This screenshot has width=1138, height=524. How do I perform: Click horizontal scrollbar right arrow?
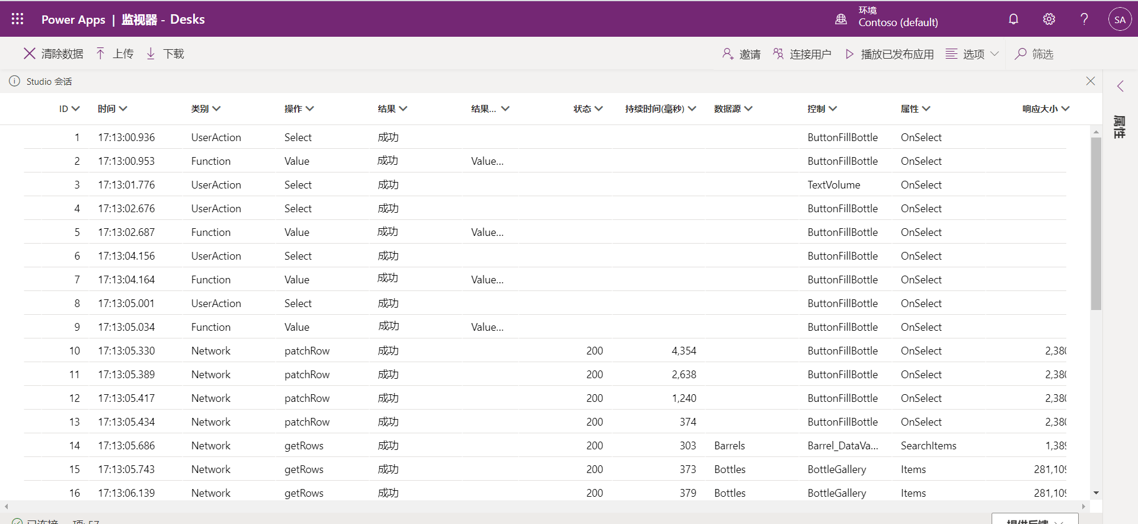[1083, 506]
